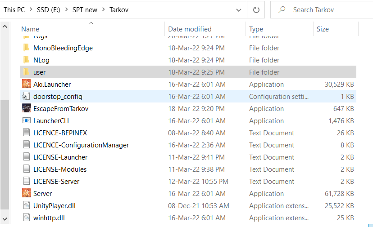The width and height of the screenshot is (373, 227).
Task: Click the search magnifier icon
Action: [x=282, y=10]
